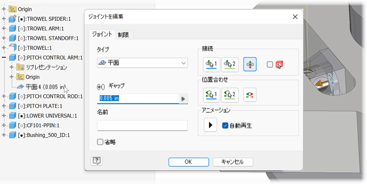The image size is (367, 184).
Task: Click the invert alignment icon
Action: 250,95
